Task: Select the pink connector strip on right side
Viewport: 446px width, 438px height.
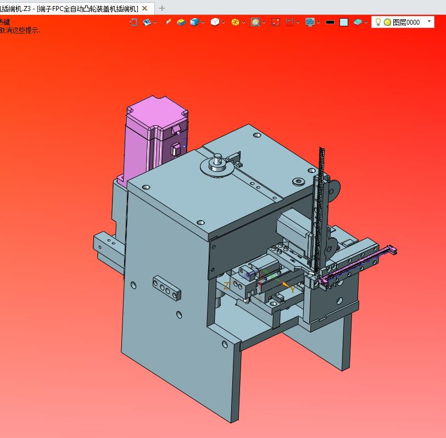Action: tap(357, 266)
